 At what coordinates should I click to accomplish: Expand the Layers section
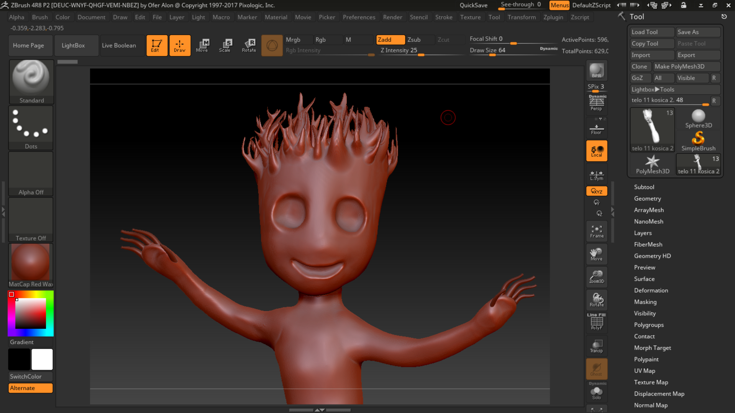pos(643,233)
